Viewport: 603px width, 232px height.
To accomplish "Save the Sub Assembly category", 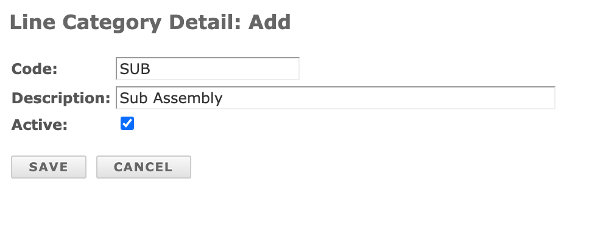I will tap(49, 167).
